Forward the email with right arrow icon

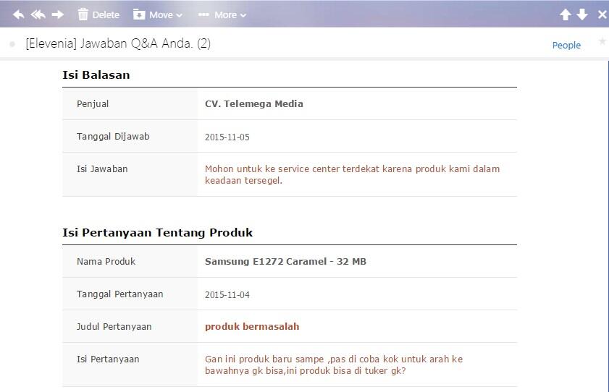pos(57,14)
